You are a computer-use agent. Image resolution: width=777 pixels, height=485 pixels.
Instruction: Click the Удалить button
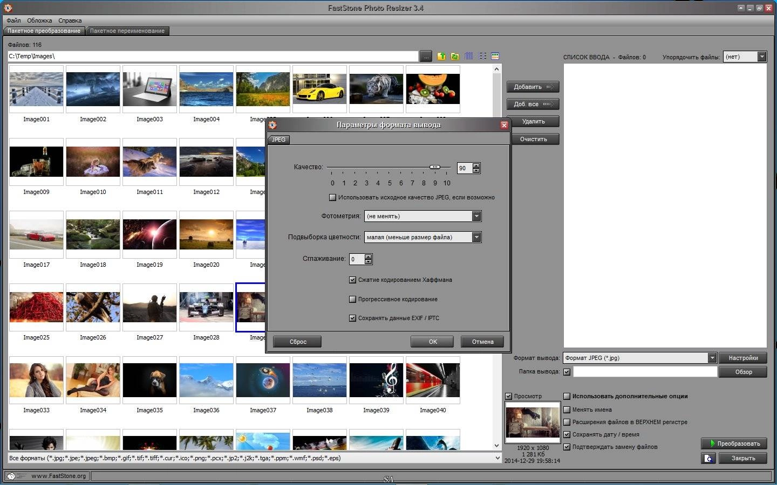point(533,121)
